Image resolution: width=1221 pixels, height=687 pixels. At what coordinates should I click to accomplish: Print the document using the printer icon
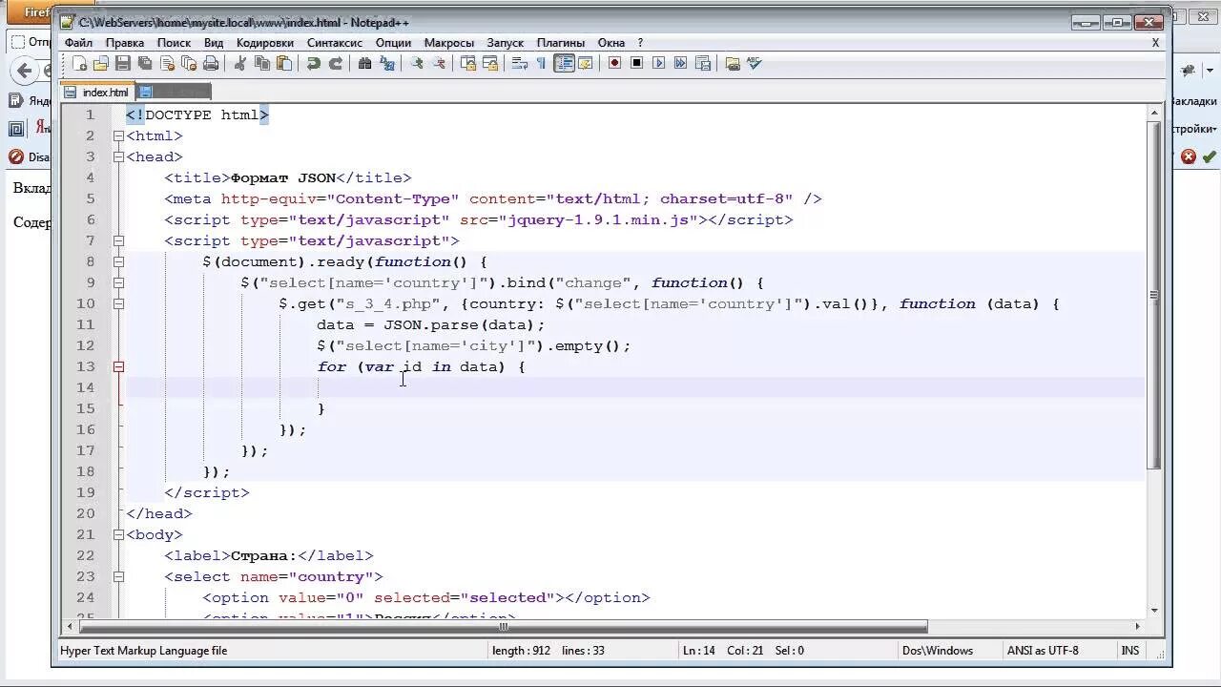211,64
